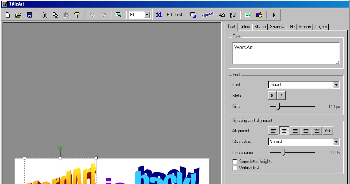The width and height of the screenshot is (350, 184).
Task: Click the colored shapes icon
Action: pos(259,15)
